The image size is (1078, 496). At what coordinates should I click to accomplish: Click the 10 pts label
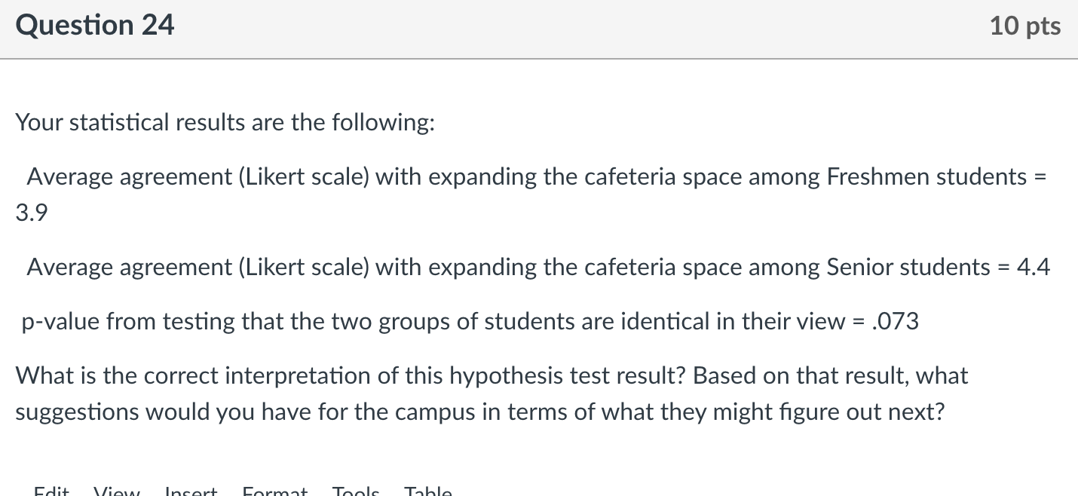[1025, 25]
